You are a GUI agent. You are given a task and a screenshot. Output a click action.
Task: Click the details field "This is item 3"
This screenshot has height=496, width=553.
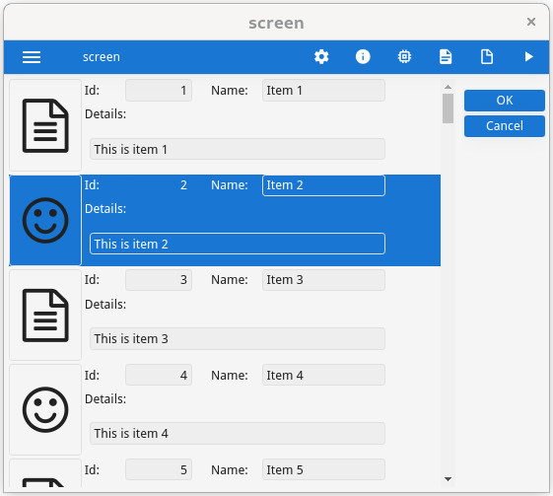(x=237, y=338)
